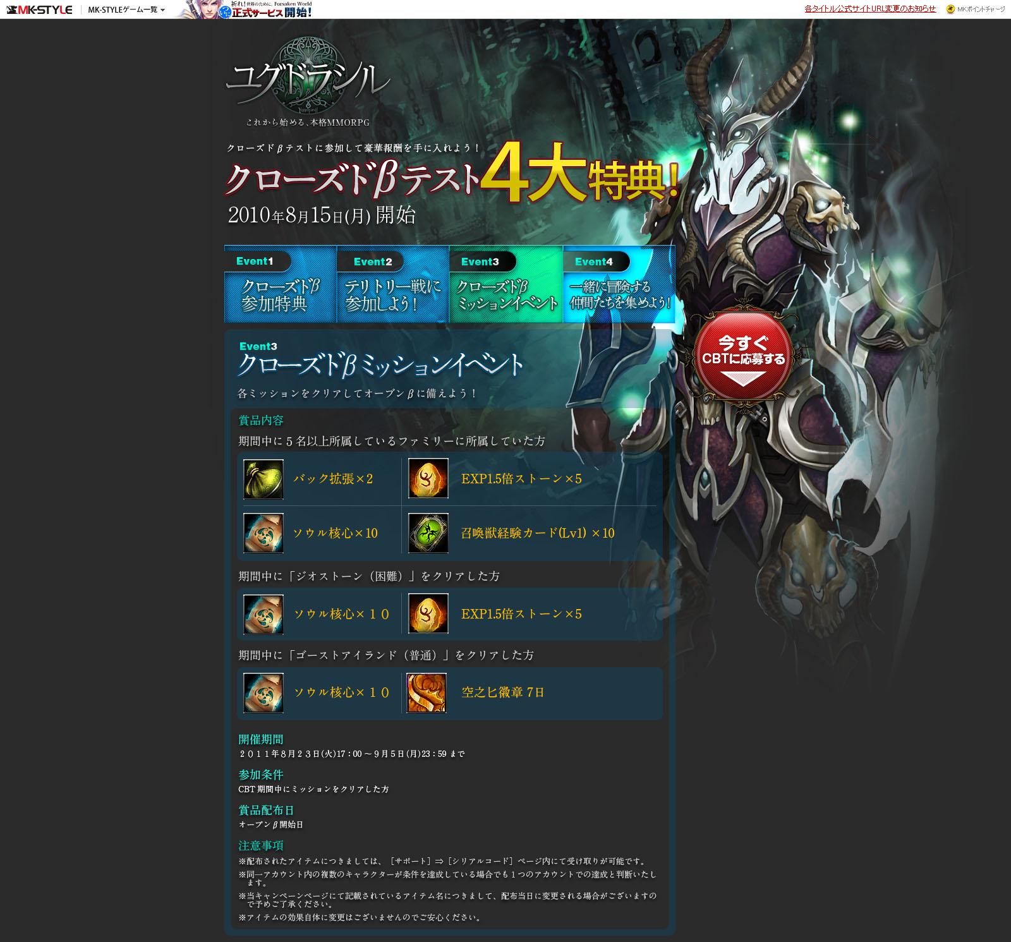Click the 空之匕徽章 7日 emblem icon
The width and height of the screenshot is (1011, 942).
[x=427, y=693]
